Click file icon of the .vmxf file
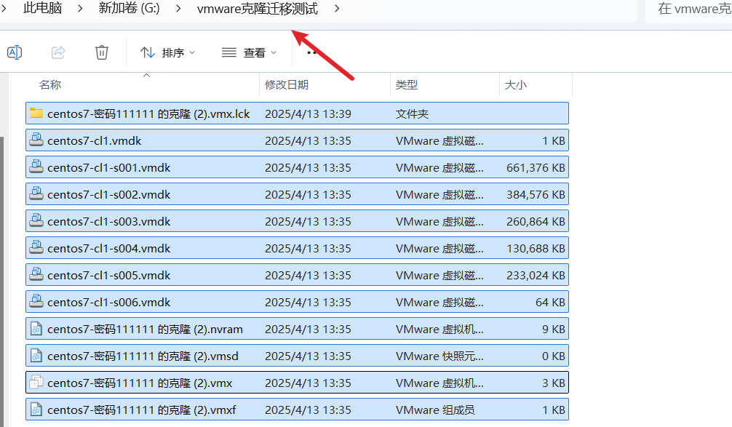The image size is (732, 427). tap(36, 410)
